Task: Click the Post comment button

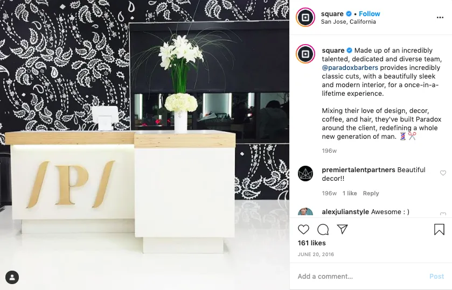Action: (436, 277)
